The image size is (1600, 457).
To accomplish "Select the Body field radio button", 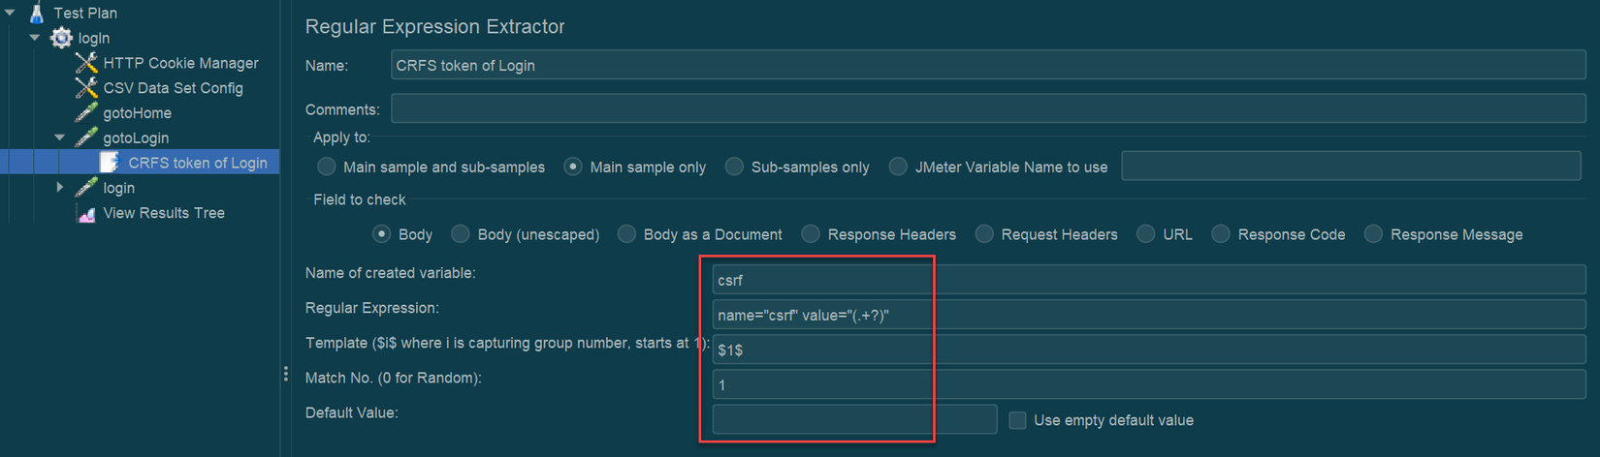I will 381,234.
